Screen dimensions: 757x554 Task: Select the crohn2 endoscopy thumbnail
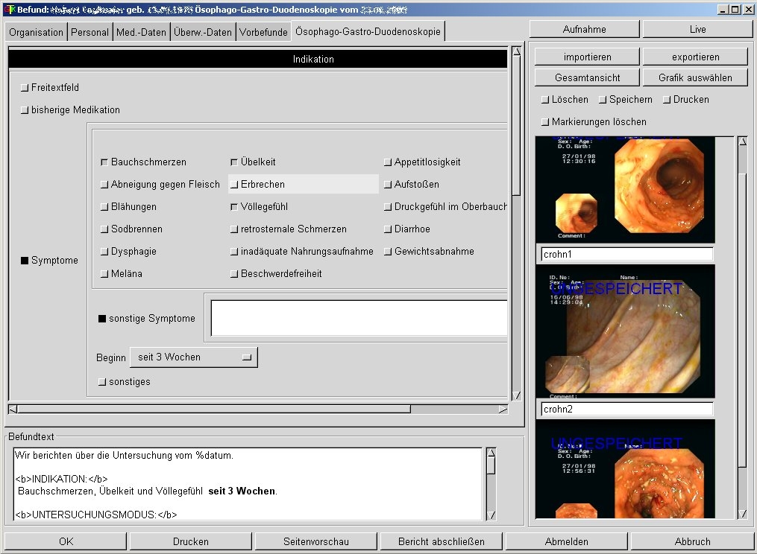coord(625,331)
